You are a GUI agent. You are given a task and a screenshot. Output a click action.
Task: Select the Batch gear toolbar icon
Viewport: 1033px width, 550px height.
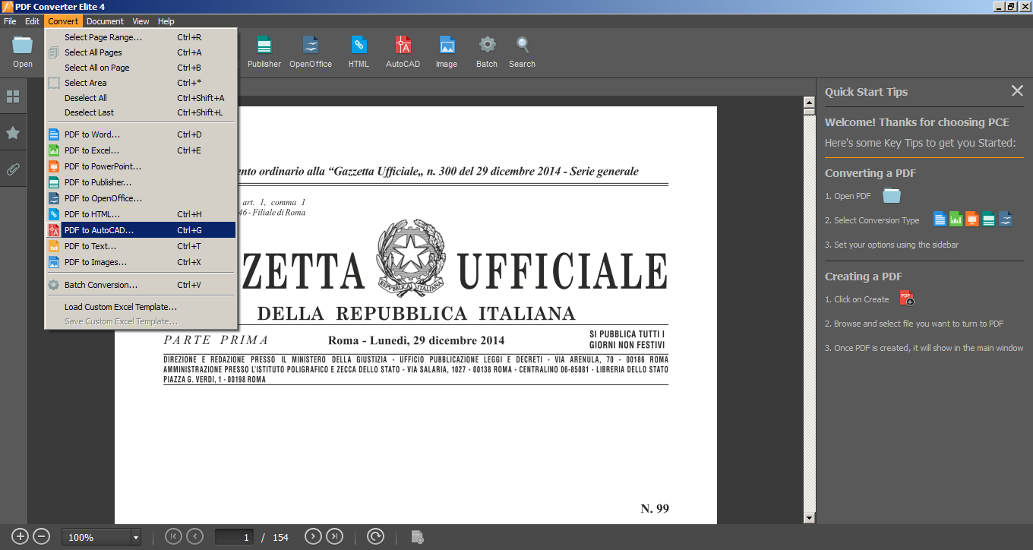tap(487, 46)
